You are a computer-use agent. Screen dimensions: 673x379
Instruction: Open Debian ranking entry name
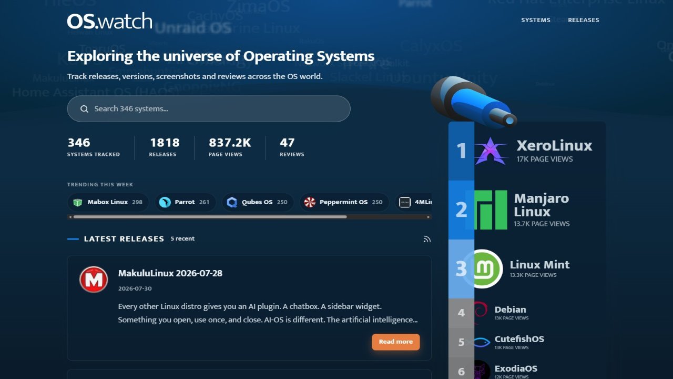click(x=510, y=310)
